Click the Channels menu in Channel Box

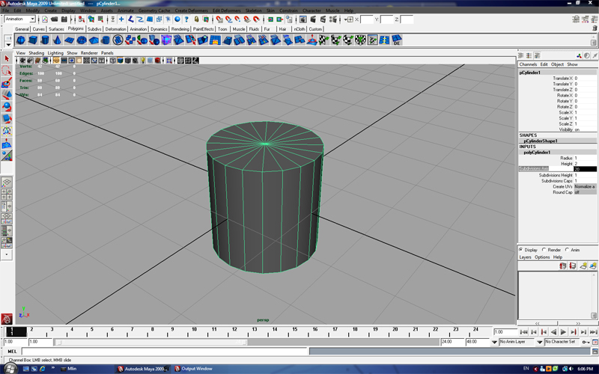529,64
